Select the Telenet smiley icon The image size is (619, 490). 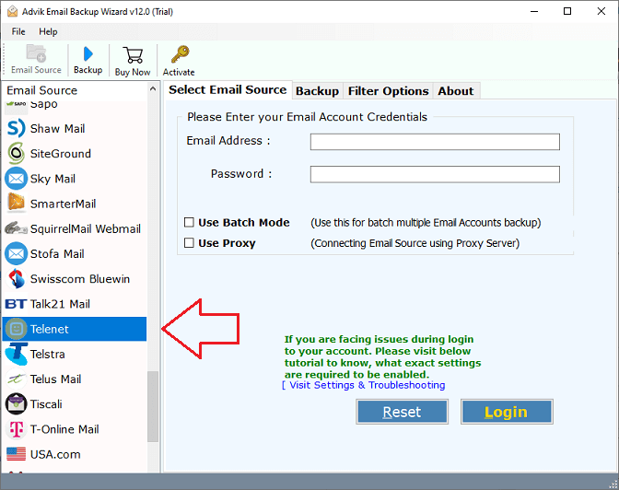[17, 329]
